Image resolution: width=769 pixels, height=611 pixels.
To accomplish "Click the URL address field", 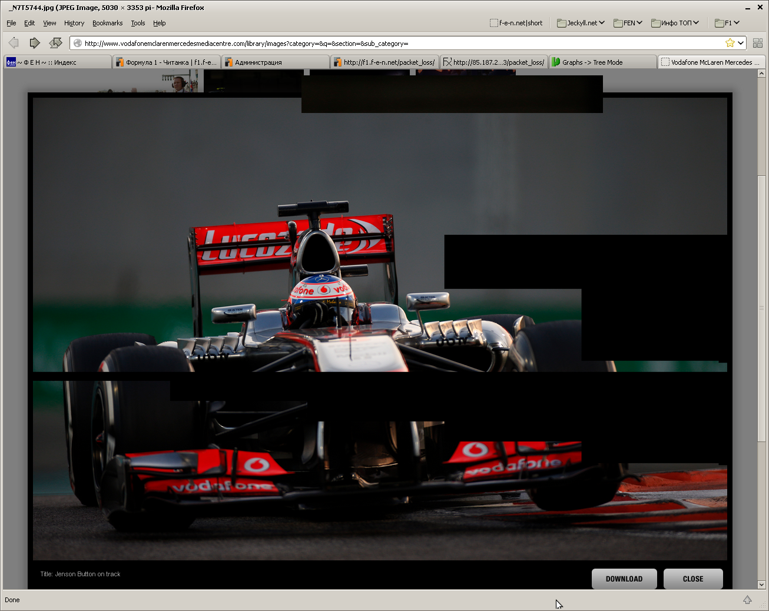I will (x=400, y=43).
